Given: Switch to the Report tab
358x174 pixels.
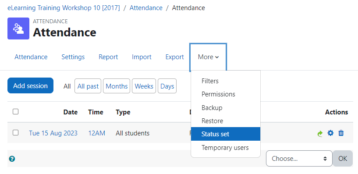Looking at the screenshot, I should (108, 57).
